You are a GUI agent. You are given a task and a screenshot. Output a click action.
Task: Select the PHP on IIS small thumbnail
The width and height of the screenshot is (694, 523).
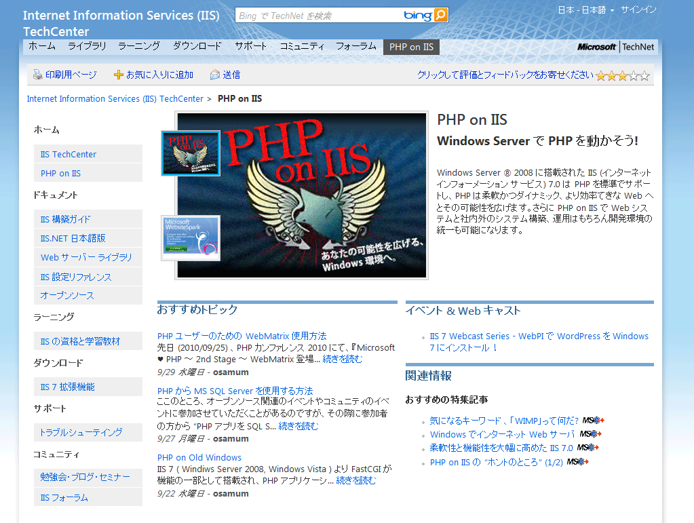tap(191, 153)
